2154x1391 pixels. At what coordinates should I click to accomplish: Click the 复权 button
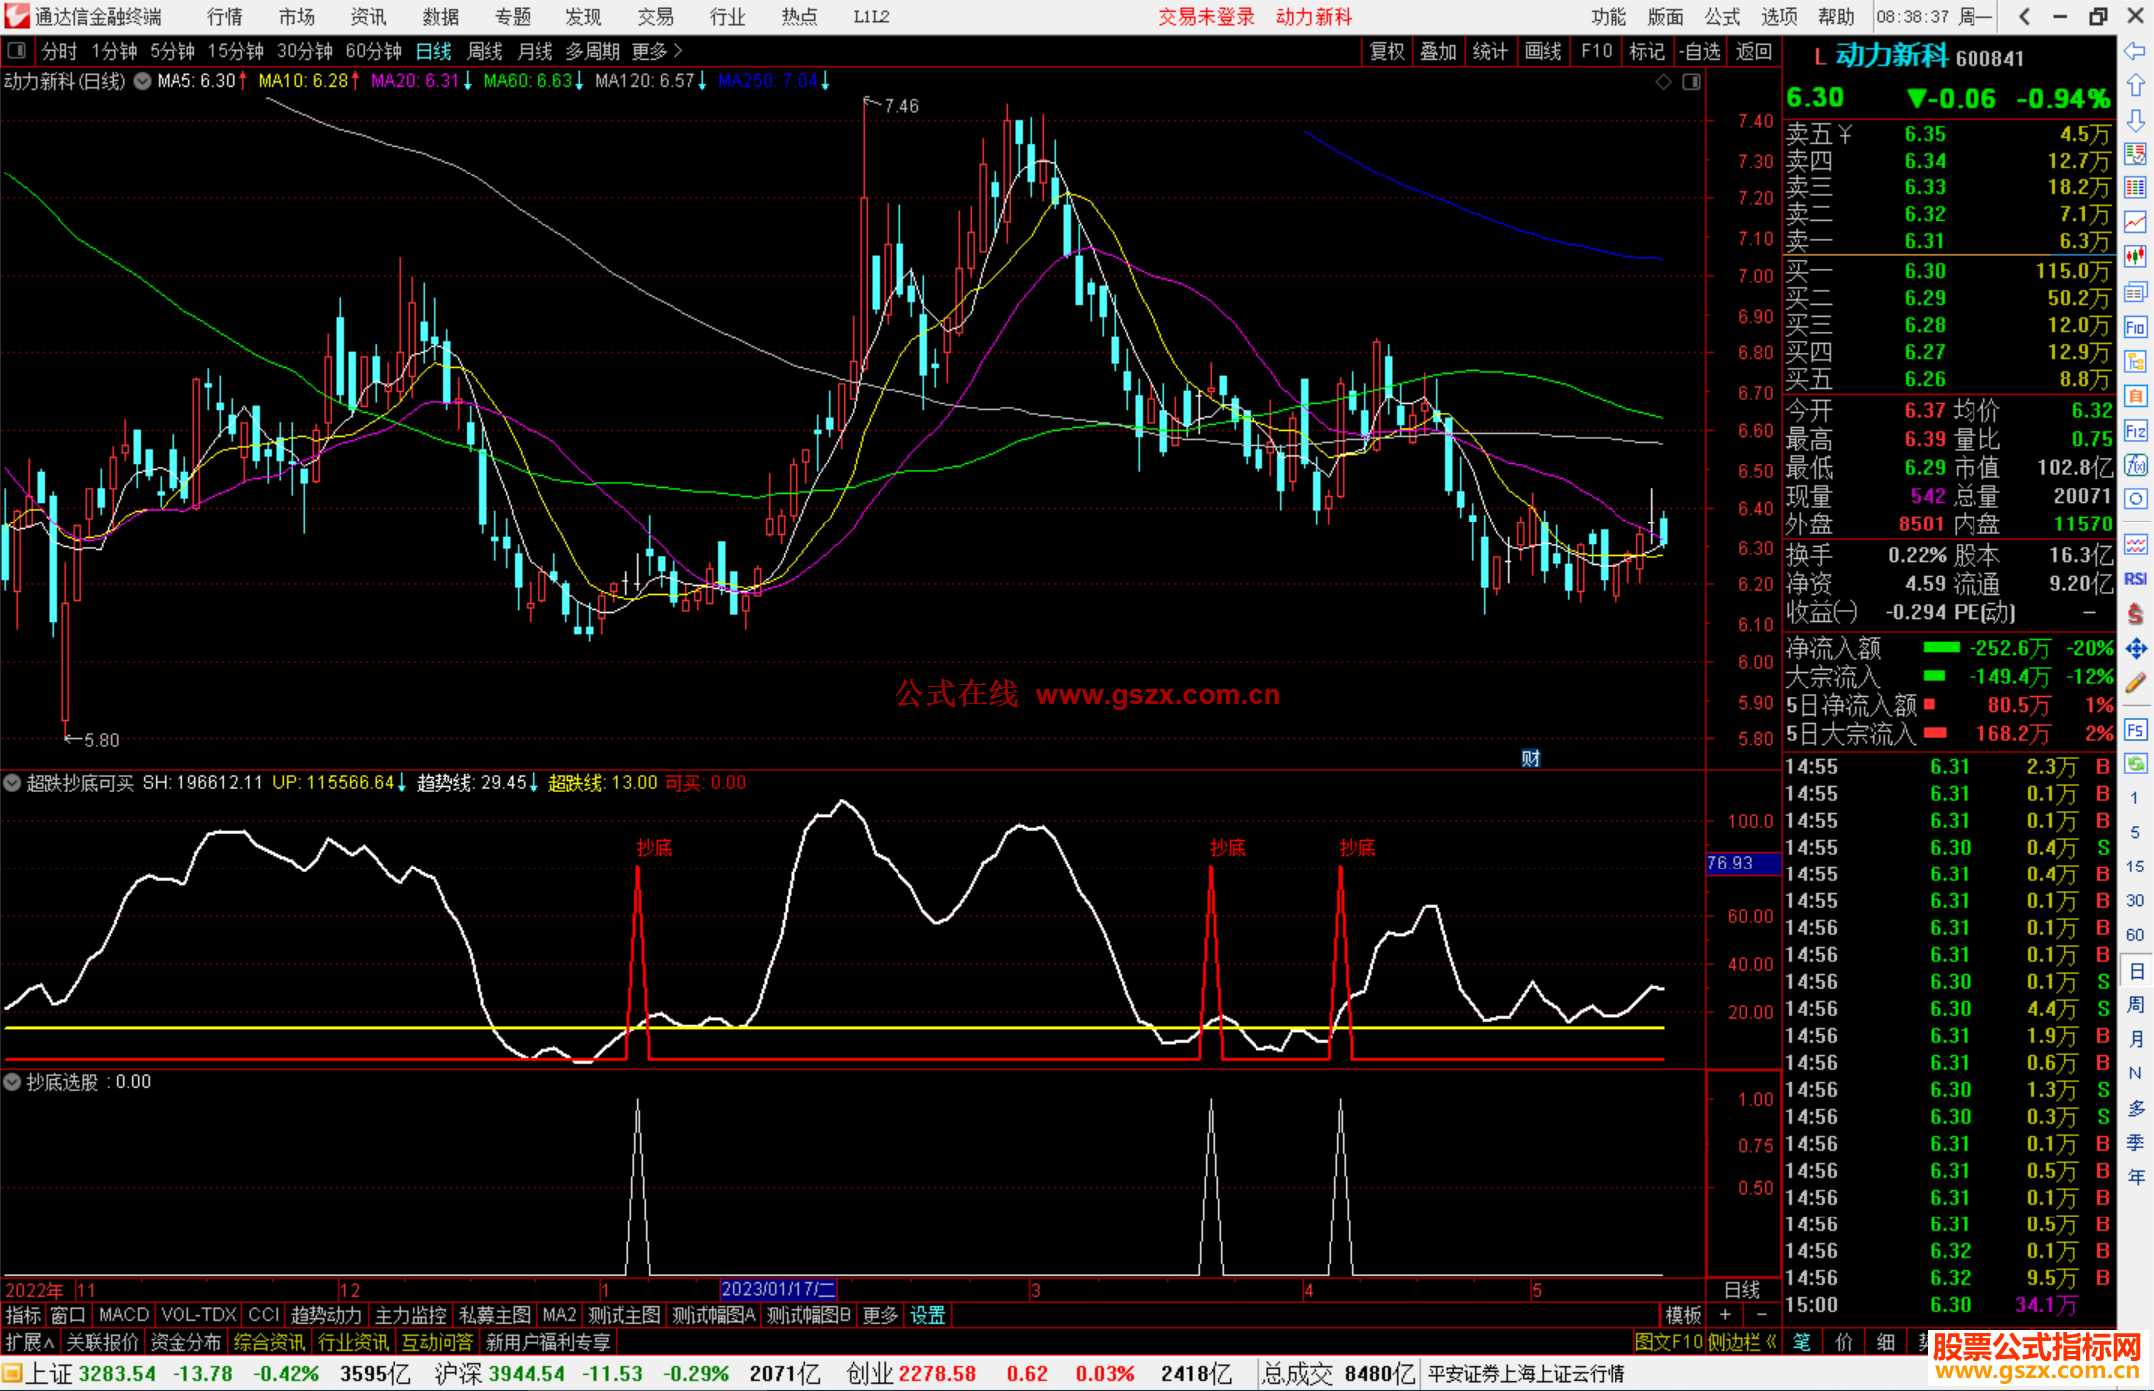(x=1387, y=51)
